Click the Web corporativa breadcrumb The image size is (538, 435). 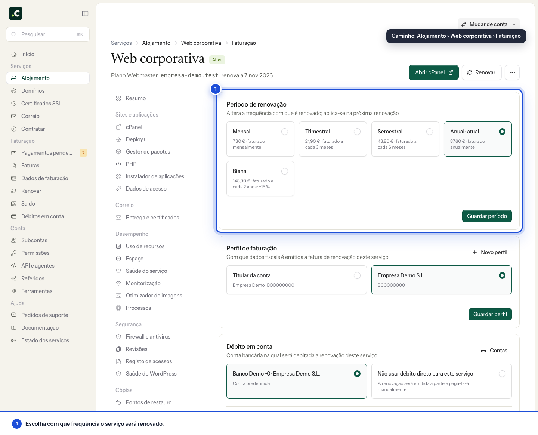tap(201, 43)
